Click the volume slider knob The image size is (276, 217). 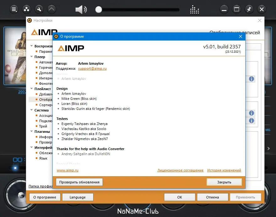click(x=98, y=10)
